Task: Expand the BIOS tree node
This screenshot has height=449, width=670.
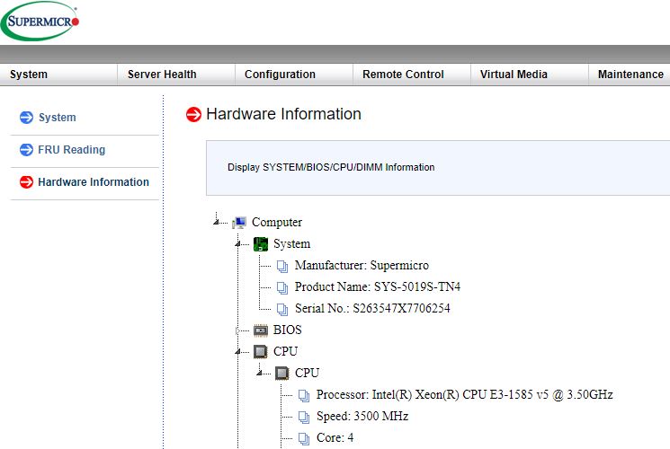Action: (x=238, y=330)
